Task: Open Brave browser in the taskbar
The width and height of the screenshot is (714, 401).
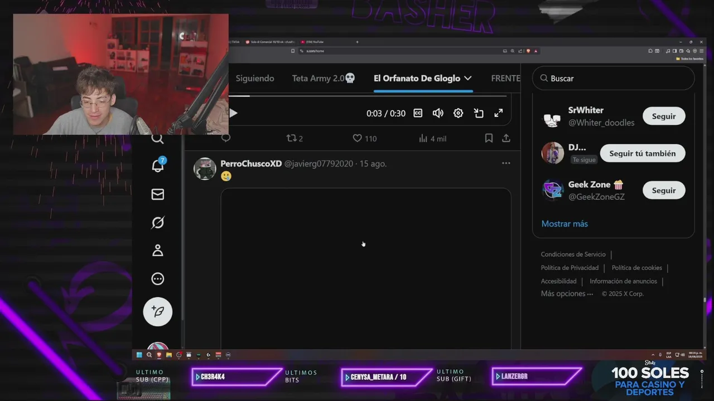Action: coord(159,355)
